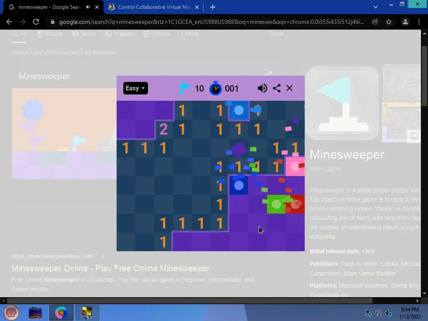Select the All search tab

[19, 34]
